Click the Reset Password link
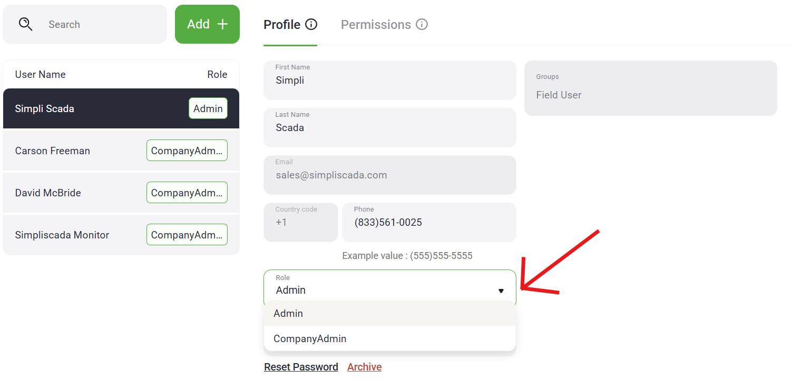The height and width of the screenshot is (390, 792). pos(301,367)
